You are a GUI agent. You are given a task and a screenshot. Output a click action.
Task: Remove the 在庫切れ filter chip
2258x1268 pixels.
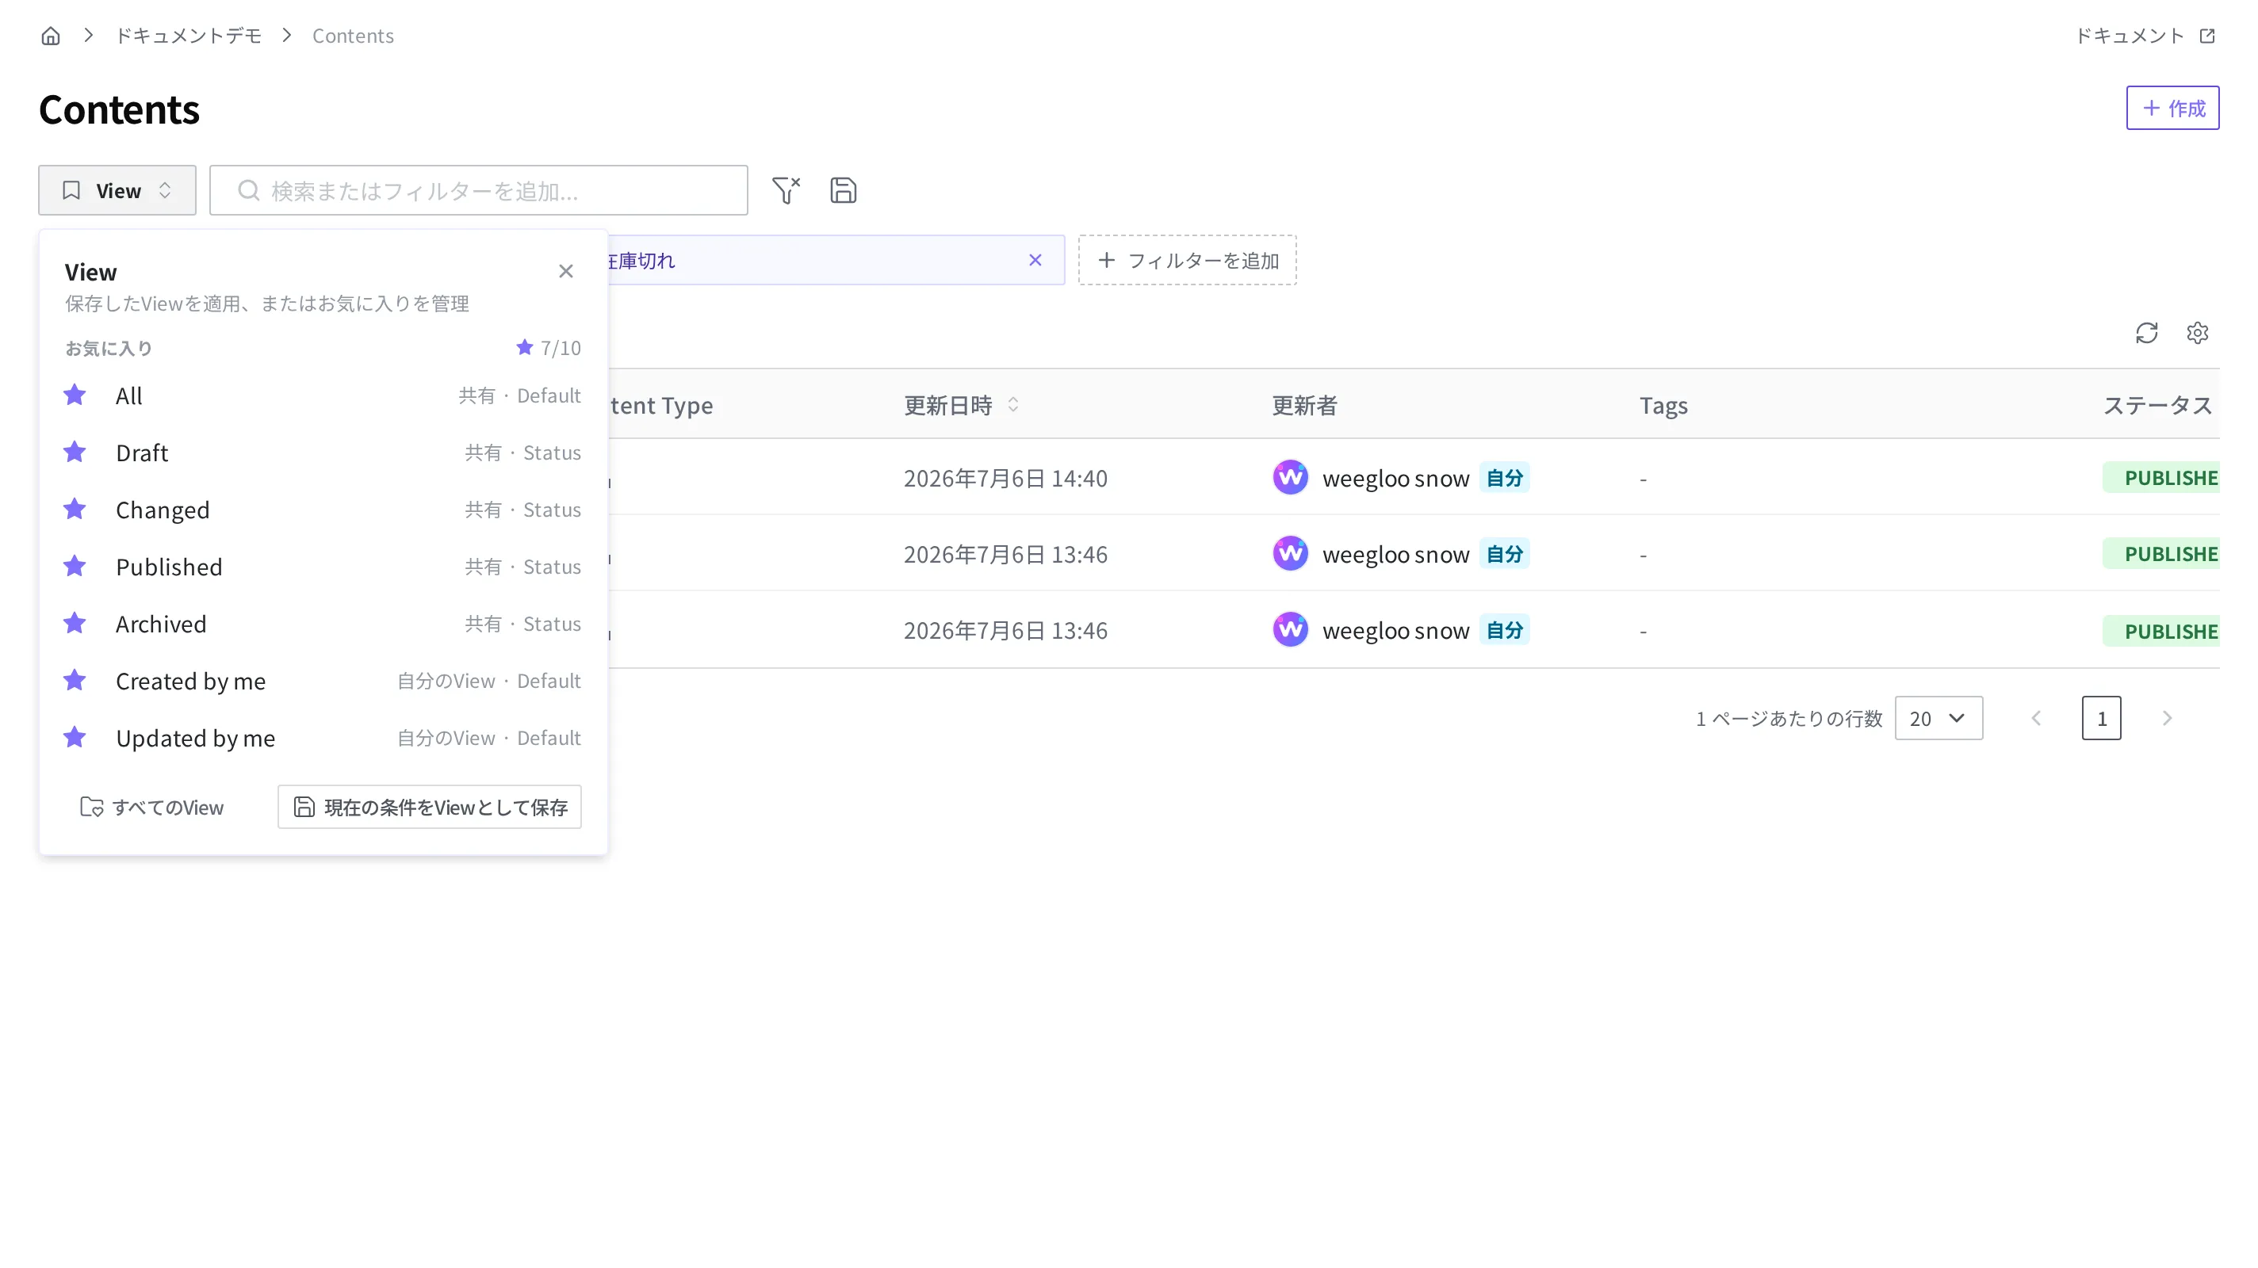pyautogui.click(x=1035, y=260)
